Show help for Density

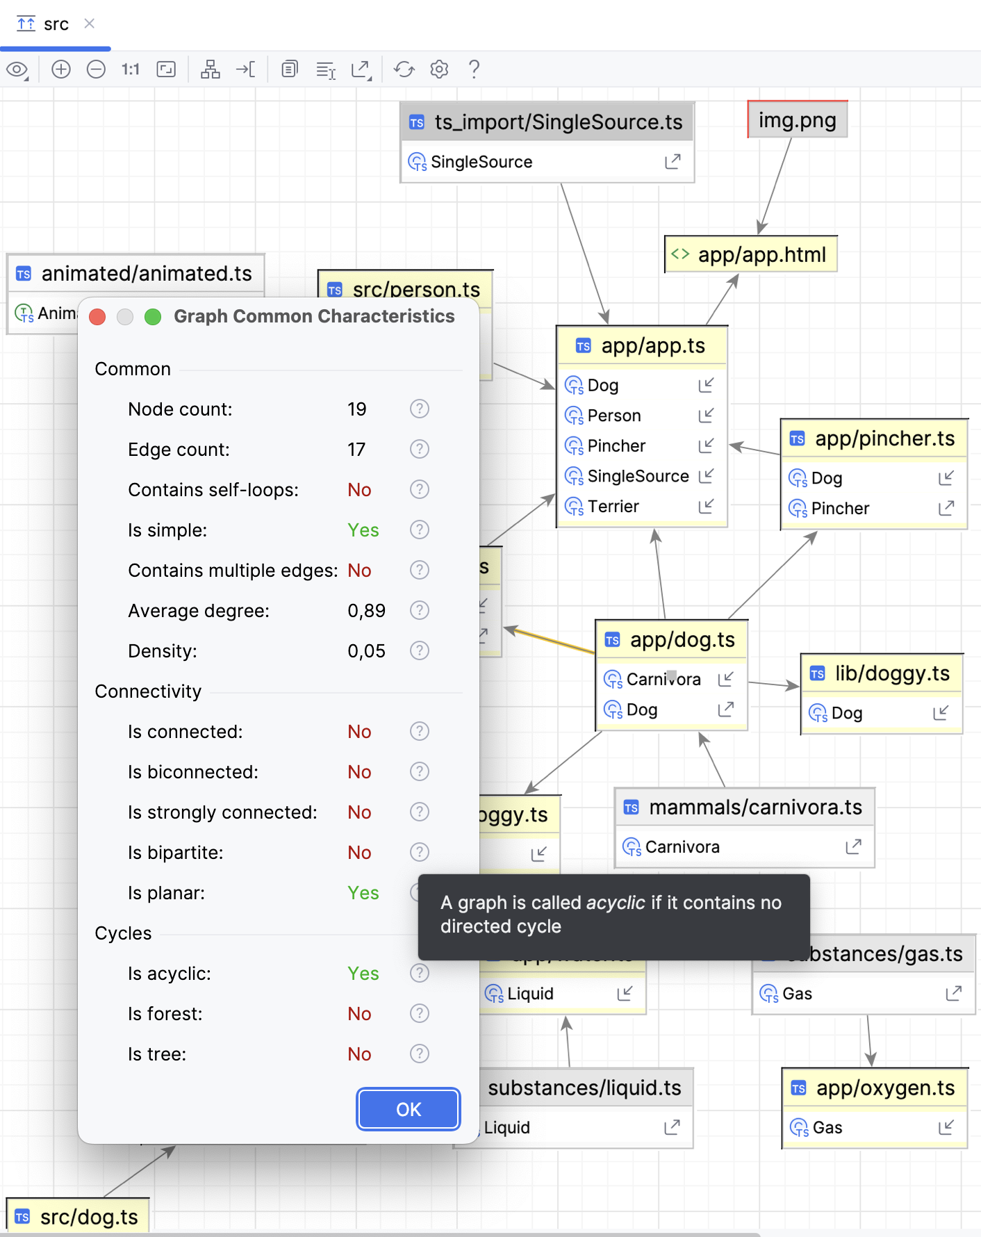tap(420, 650)
